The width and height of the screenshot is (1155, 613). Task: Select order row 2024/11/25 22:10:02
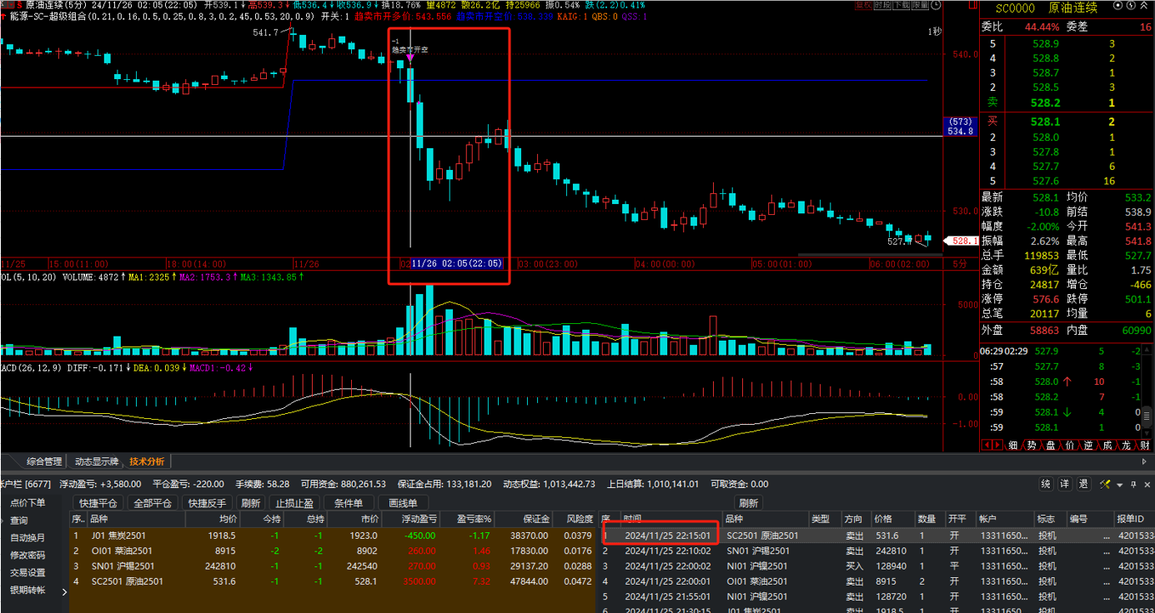[876, 551]
